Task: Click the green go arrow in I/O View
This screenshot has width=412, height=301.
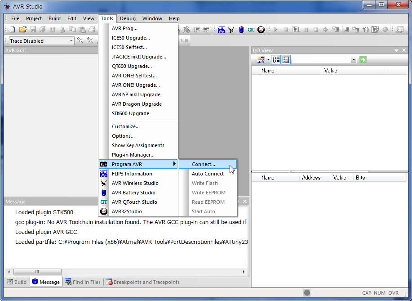Action: (363, 60)
